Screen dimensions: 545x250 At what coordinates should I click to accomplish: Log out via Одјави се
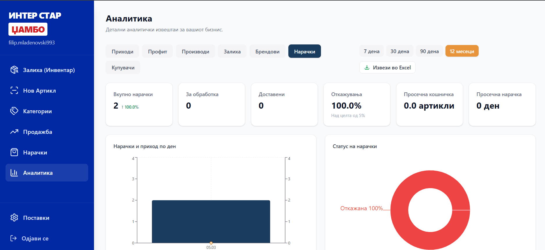coord(47,238)
